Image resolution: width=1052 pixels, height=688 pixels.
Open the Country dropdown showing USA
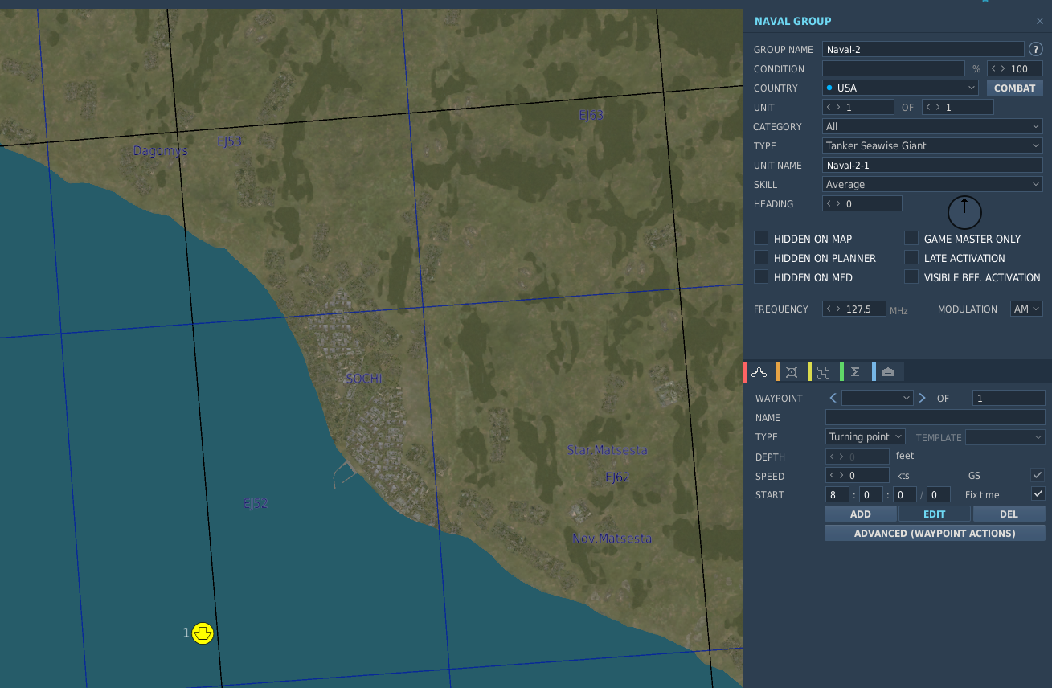(x=900, y=88)
